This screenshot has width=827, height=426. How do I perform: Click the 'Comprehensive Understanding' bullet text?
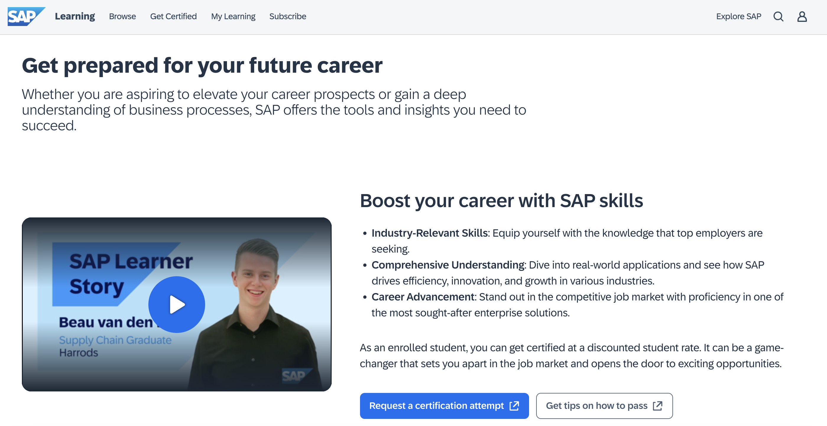pyautogui.click(x=448, y=265)
